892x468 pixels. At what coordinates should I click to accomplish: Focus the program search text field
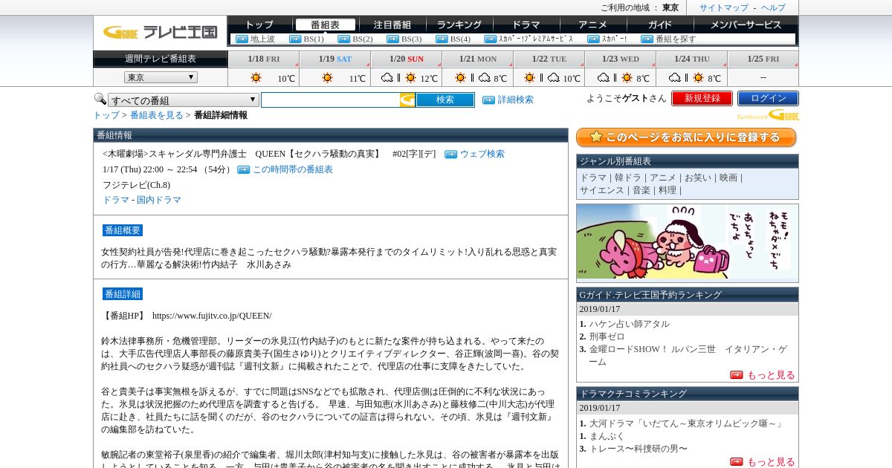coord(330,100)
